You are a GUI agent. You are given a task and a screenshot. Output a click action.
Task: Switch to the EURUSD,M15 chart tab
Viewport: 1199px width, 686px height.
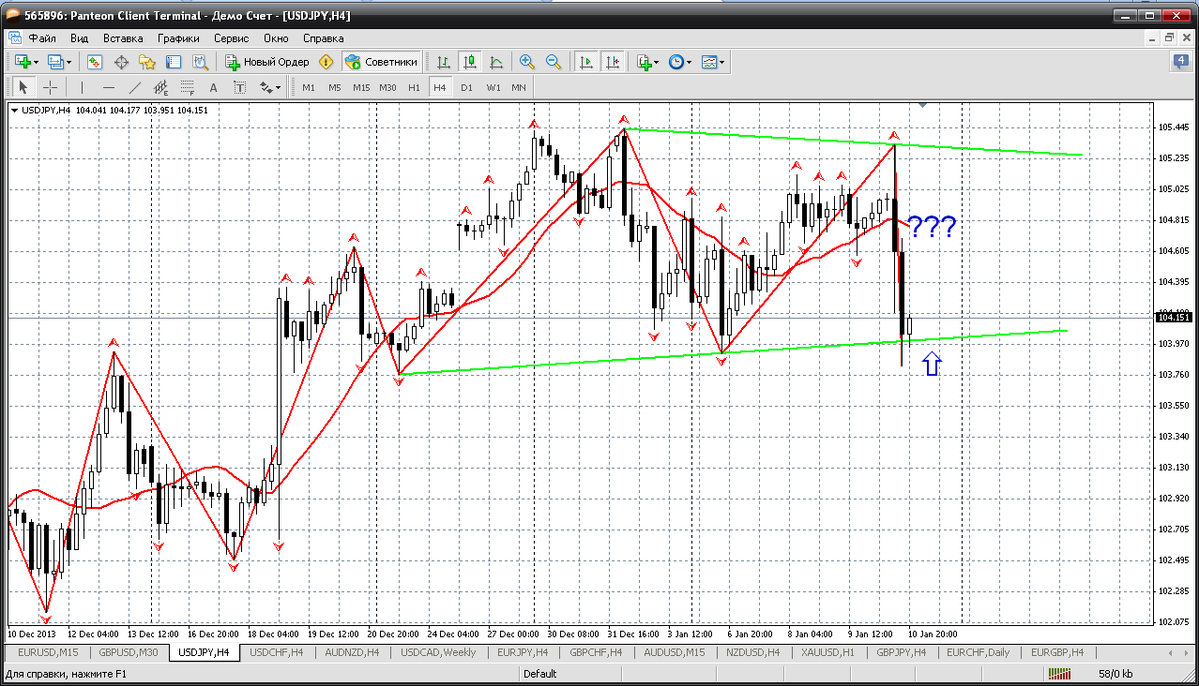pyautogui.click(x=48, y=652)
